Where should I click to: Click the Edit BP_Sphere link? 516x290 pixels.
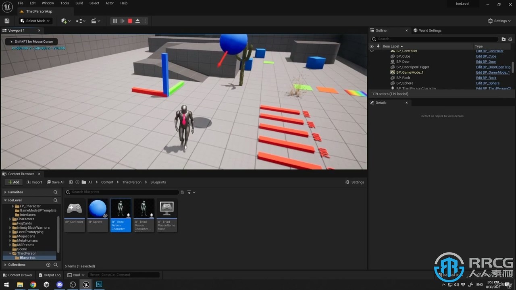[488, 83]
